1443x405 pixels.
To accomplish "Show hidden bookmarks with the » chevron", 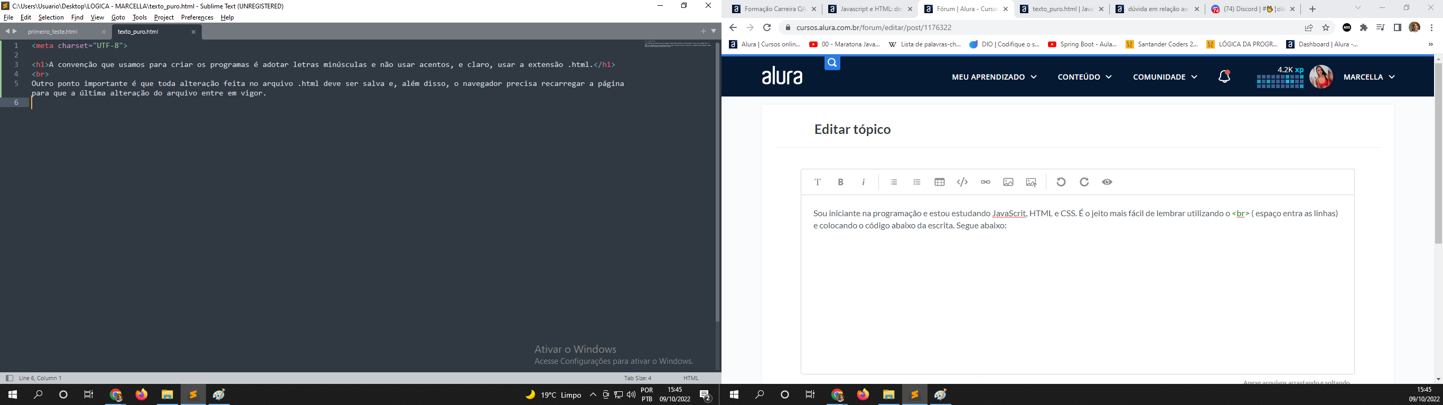I will coord(1430,44).
